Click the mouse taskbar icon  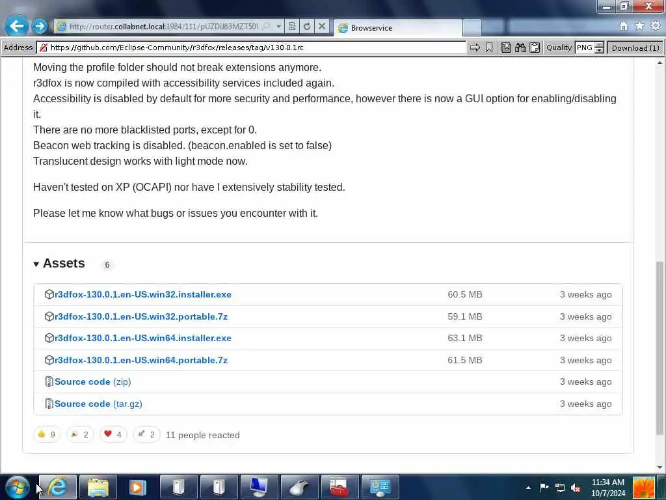pyautogui.click(x=300, y=487)
